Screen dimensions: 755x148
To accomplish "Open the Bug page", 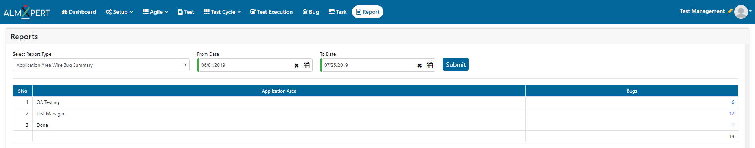I will coord(311,12).
